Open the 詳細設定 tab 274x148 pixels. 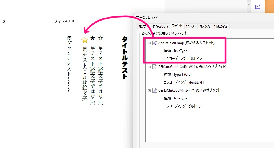pos(221,26)
